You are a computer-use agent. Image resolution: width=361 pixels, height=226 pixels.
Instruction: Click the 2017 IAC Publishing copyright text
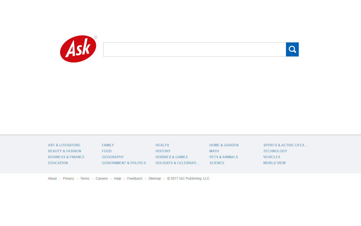pos(188,179)
